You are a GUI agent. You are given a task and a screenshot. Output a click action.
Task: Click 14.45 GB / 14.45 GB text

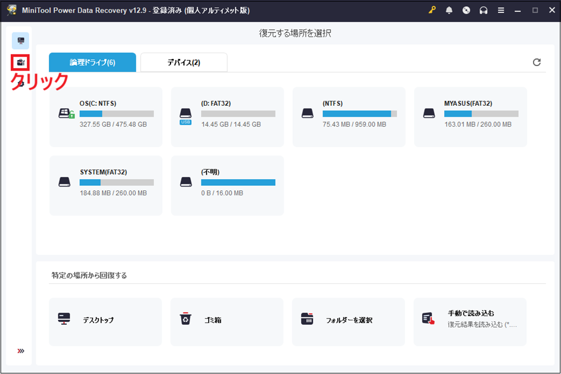tap(231, 124)
